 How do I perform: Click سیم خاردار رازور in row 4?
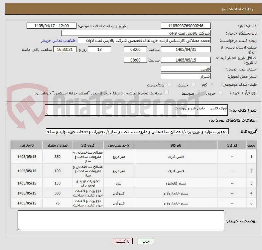pos(176,193)
